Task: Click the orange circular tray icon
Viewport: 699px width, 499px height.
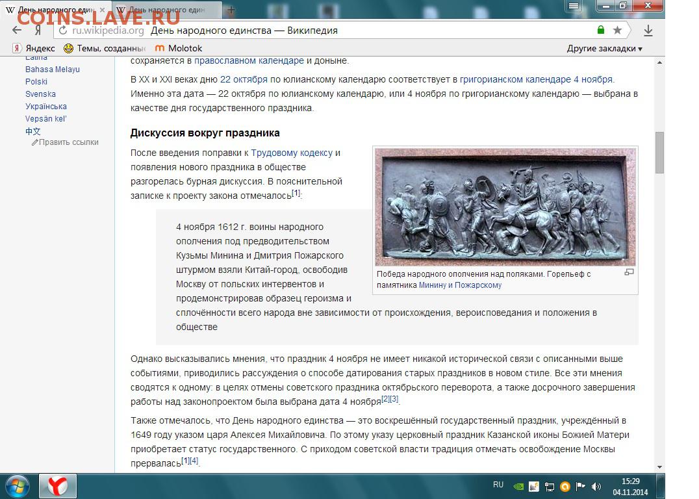Action: click(565, 487)
